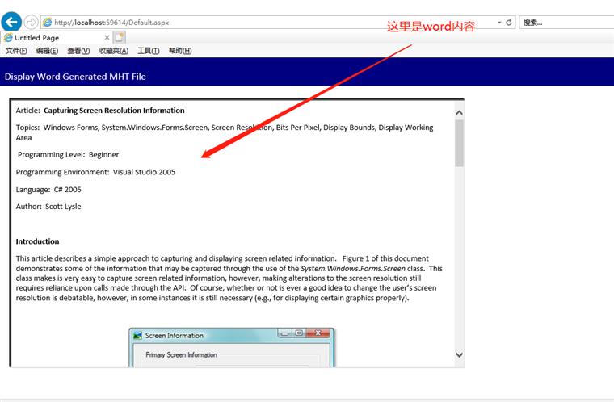This screenshot has height=402, width=614.
Task: Open the 收藏夹(A) menu
Action: coord(113,51)
